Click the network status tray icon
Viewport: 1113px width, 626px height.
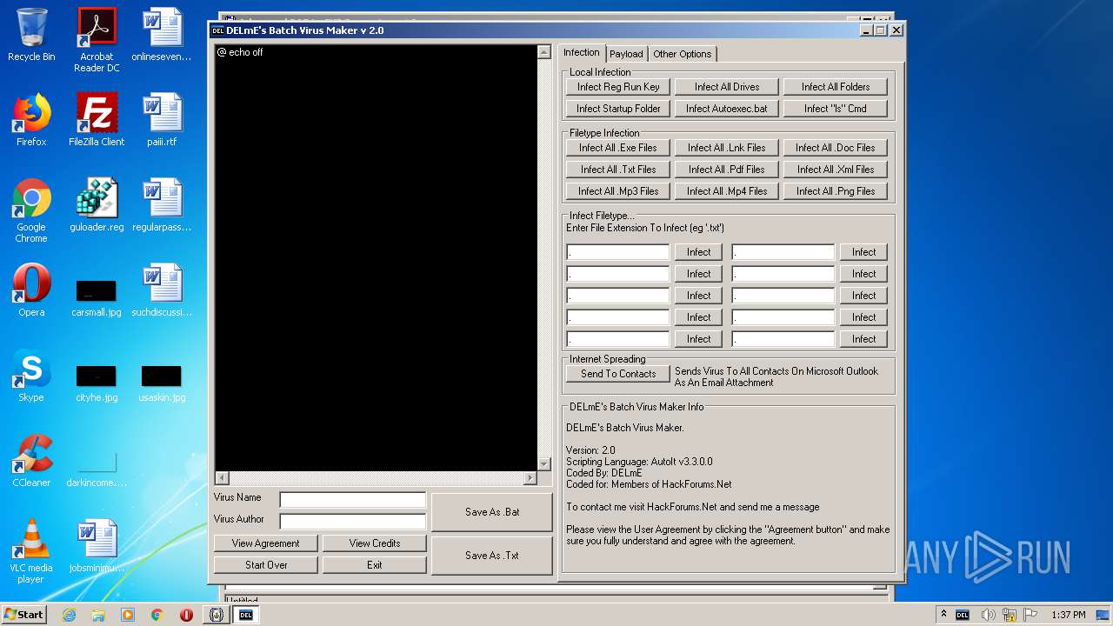[1010, 615]
